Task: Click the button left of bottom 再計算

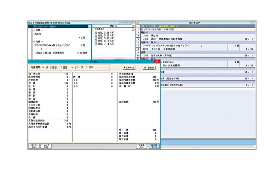Action: coord(142,146)
